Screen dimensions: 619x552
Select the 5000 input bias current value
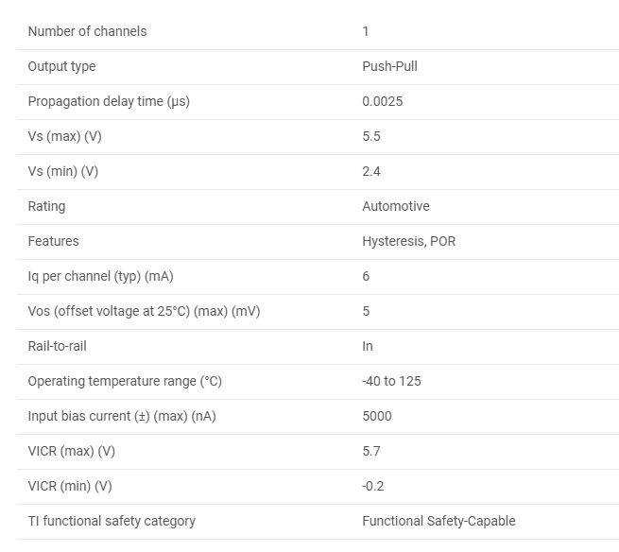click(376, 416)
